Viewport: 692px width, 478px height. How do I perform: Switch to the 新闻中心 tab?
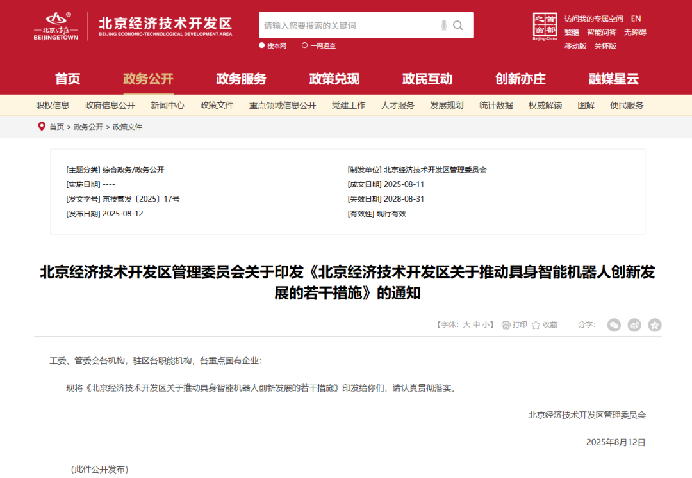tap(167, 105)
